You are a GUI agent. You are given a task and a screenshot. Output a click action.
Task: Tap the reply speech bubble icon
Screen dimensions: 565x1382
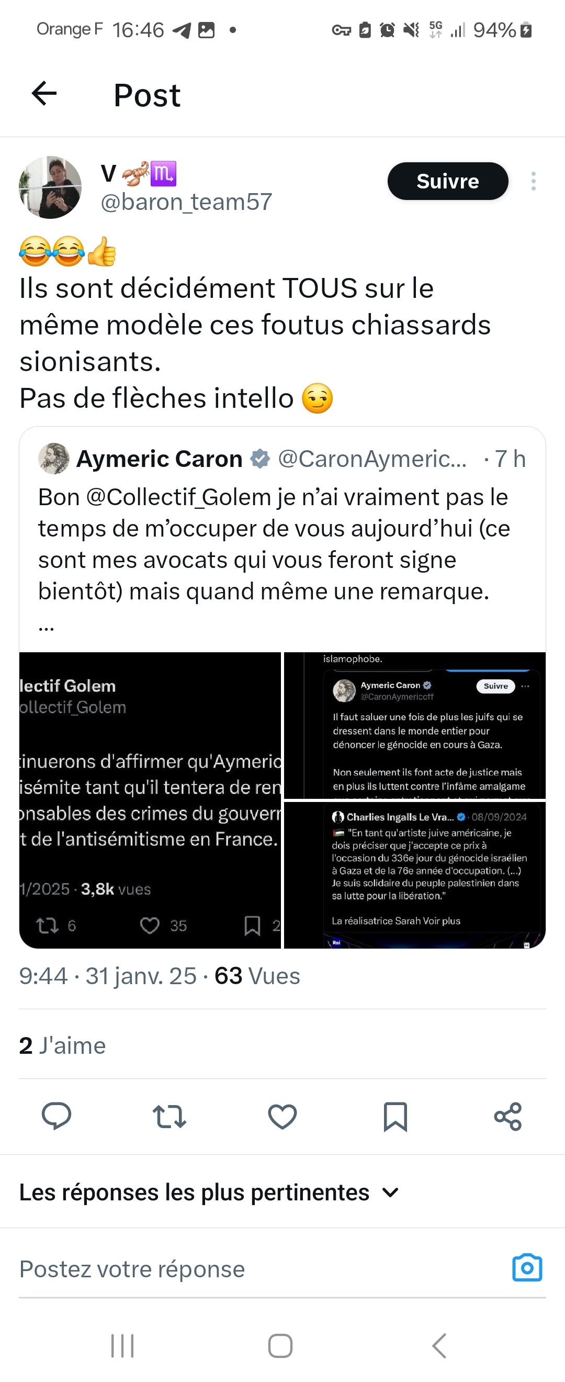pyautogui.click(x=56, y=1117)
